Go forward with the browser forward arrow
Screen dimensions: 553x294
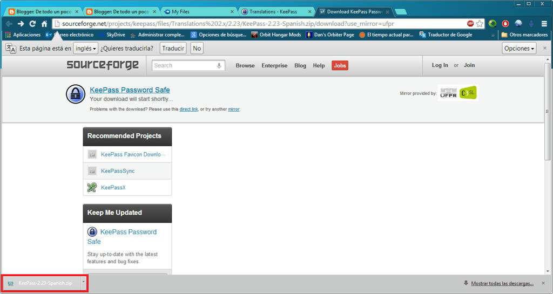click(x=21, y=24)
